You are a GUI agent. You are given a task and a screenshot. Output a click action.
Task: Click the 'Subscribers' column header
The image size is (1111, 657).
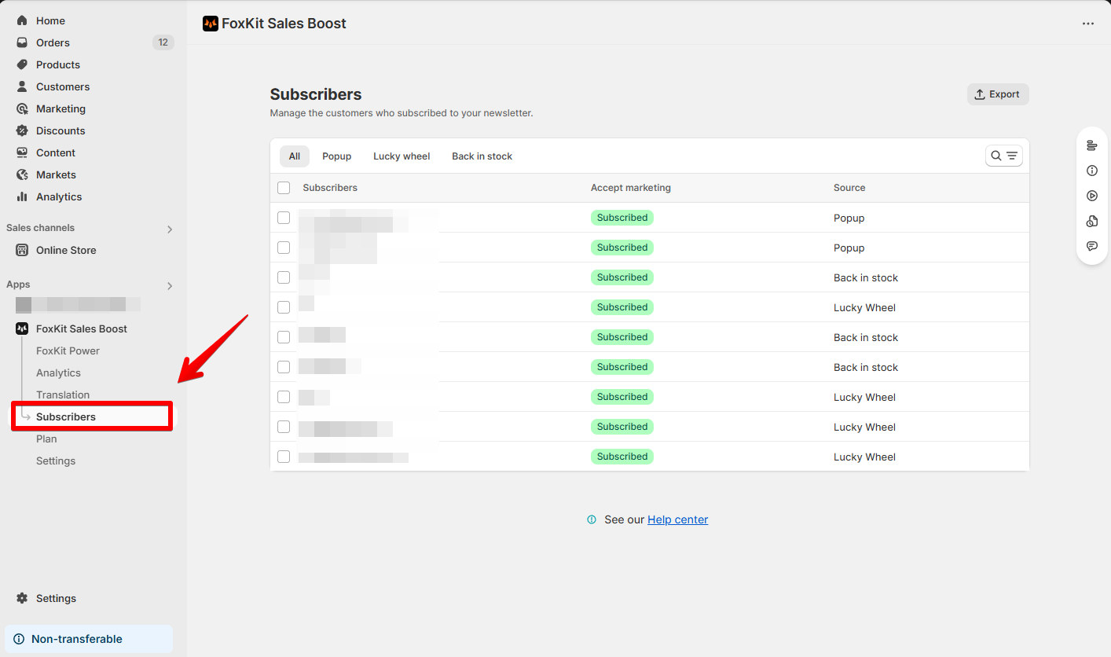click(330, 188)
